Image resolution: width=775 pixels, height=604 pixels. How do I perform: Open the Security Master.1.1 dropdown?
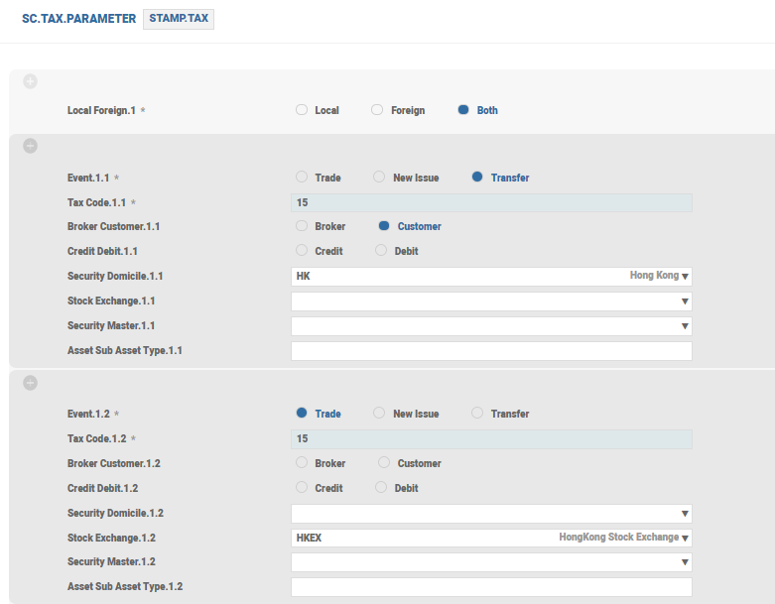pyautogui.click(x=685, y=326)
